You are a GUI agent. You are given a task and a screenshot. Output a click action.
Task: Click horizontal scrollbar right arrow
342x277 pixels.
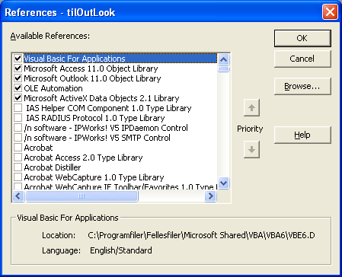[x=210, y=196]
